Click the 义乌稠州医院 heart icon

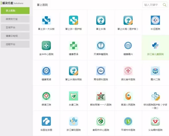(x=155, y=121)
